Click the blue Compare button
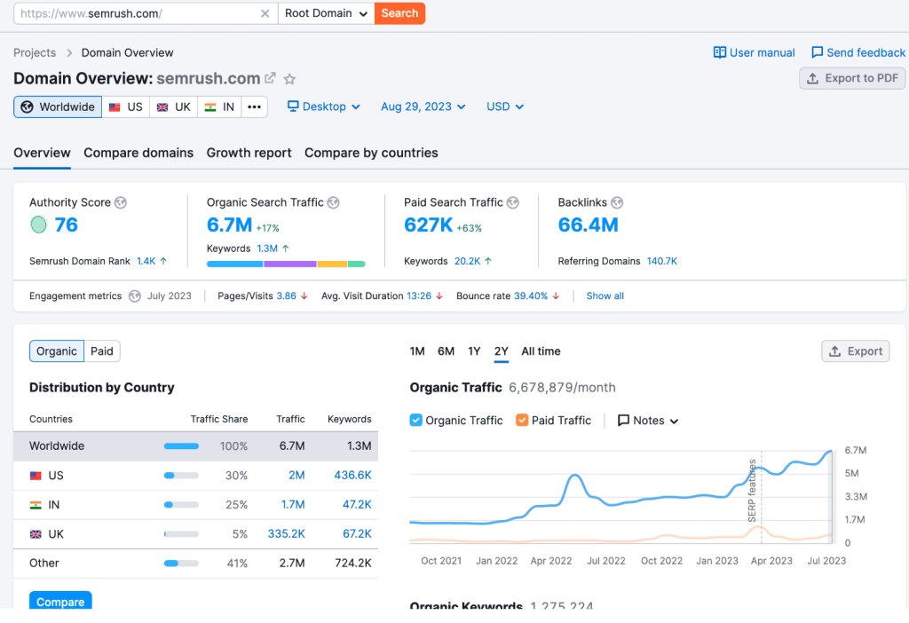Viewport: 909px width, 623px height. coord(60,601)
